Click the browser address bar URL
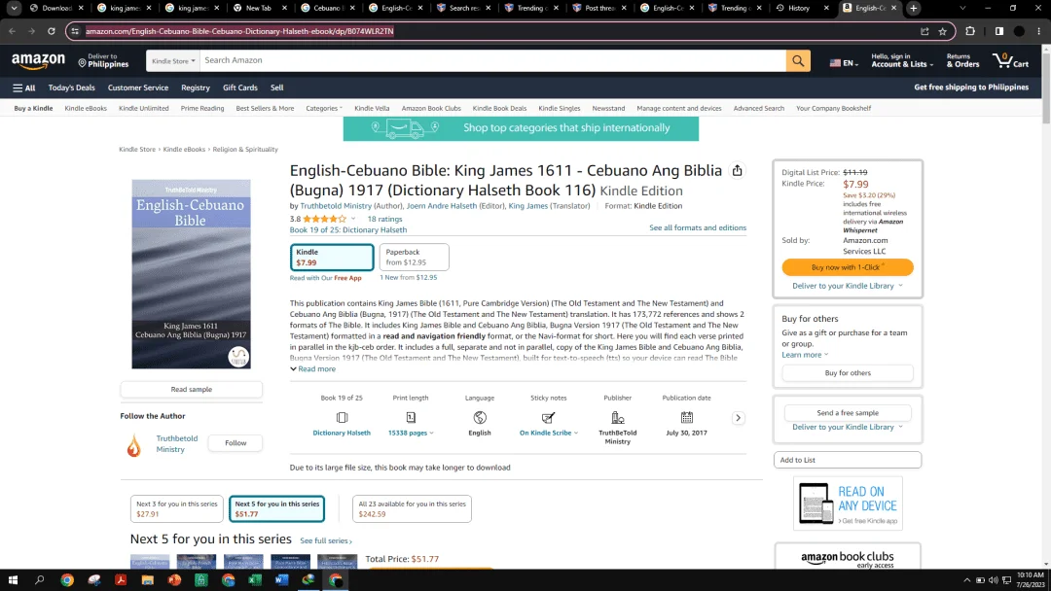This screenshot has height=591, width=1051. pos(239,31)
